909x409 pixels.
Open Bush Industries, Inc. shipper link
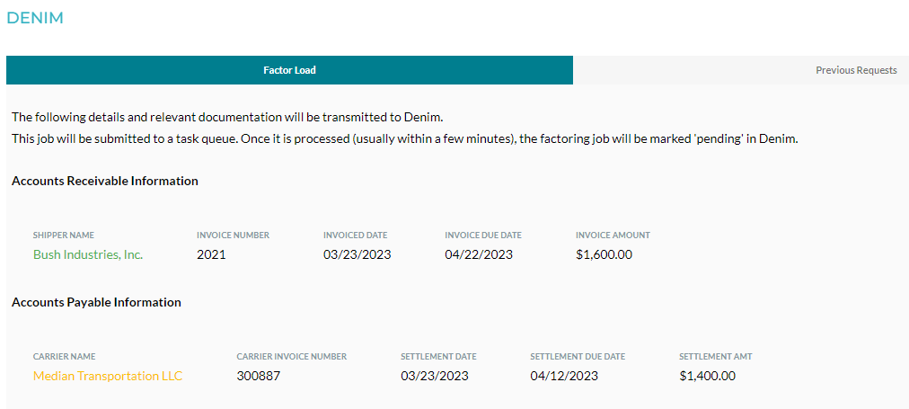(x=88, y=254)
